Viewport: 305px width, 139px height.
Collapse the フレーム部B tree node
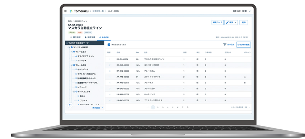71,65
